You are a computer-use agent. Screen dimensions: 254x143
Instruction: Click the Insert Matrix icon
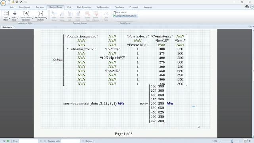pyautogui.click(x=6, y=13)
